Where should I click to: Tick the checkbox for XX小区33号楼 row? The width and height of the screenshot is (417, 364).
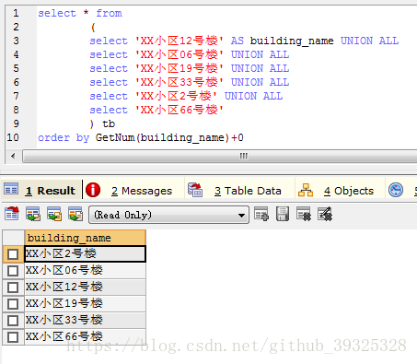(13, 321)
